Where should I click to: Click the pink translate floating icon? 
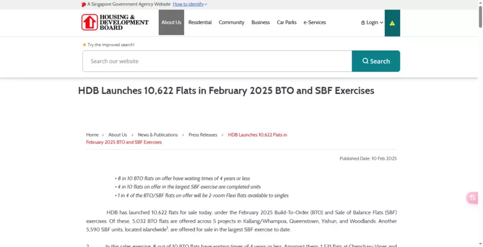coord(473,198)
